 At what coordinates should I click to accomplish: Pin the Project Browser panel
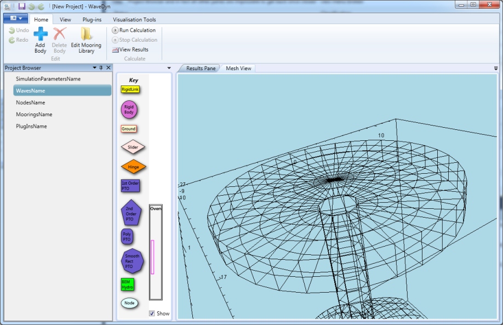101,68
